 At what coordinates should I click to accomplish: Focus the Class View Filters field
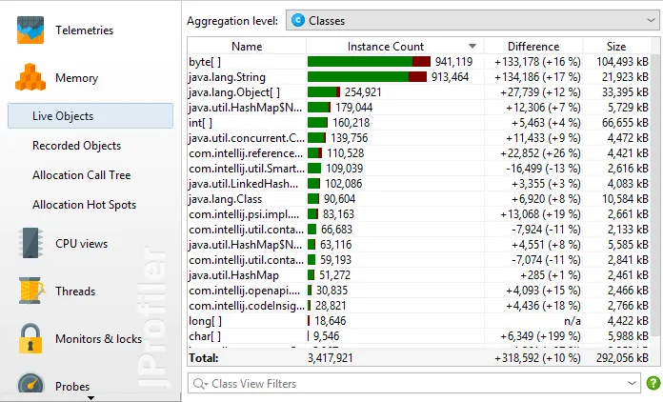(x=414, y=383)
